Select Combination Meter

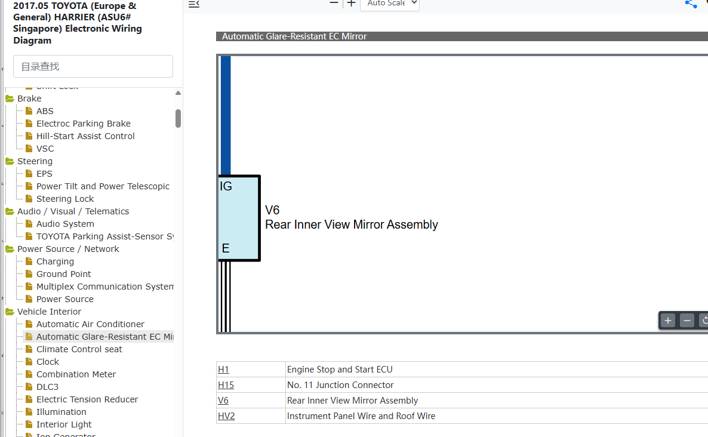pyautogui.click(x=76, y=374)
